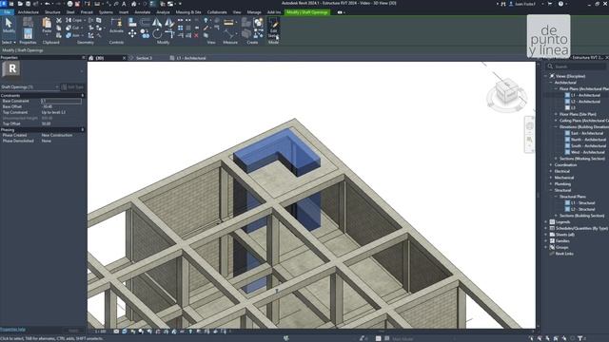This screenshot has height=342, width=609.
Task: Open the Select panel dropdown
Action: pos(9,42)
